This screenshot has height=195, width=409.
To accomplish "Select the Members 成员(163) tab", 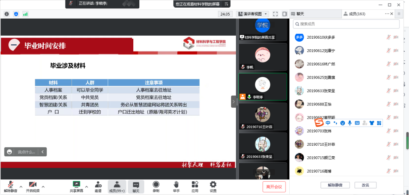I will pos(354,14).
